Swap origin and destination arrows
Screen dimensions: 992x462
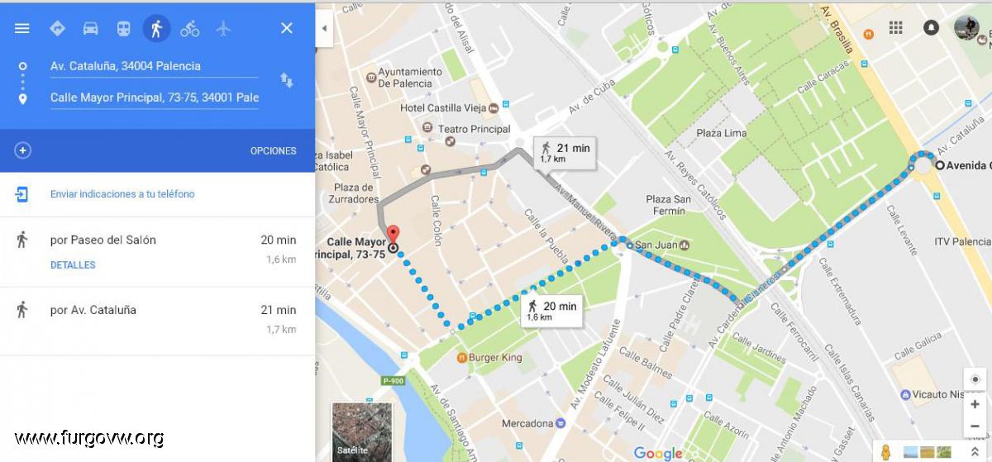coord(286,80)
